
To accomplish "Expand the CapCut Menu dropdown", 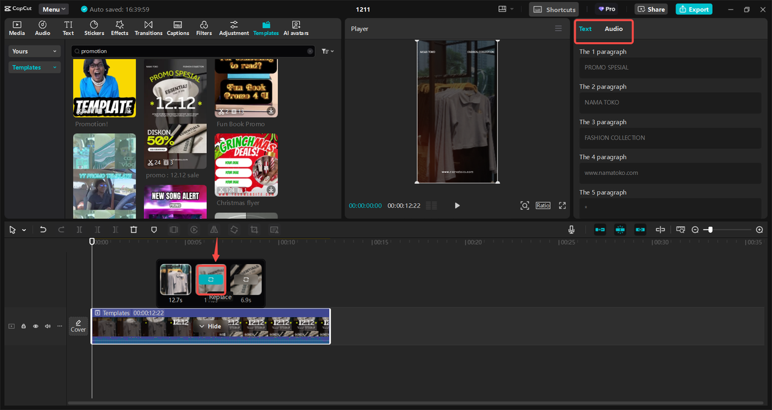I will click(54, 9).
